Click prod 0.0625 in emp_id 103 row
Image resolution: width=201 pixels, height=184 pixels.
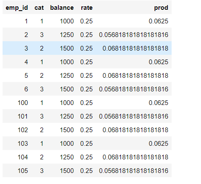click(158, 144)
